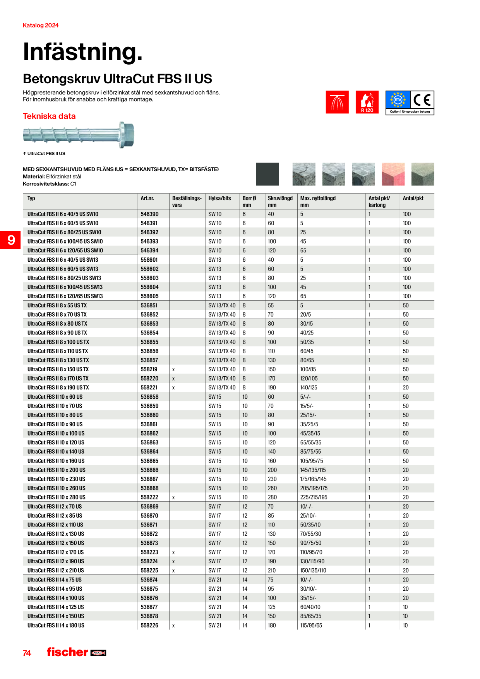
Task: Click the R 120 fire resistance icon
Action: 367,102
